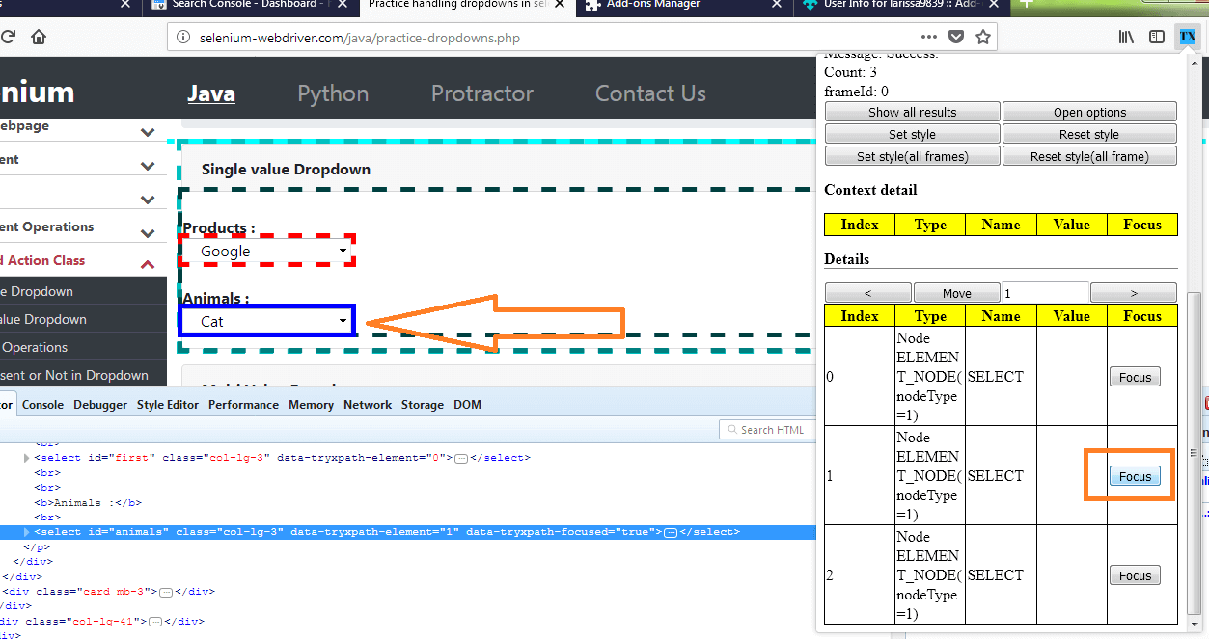Open the page actions three-dot icon
Screen dimensions: 1209x639
click(928, 37)
